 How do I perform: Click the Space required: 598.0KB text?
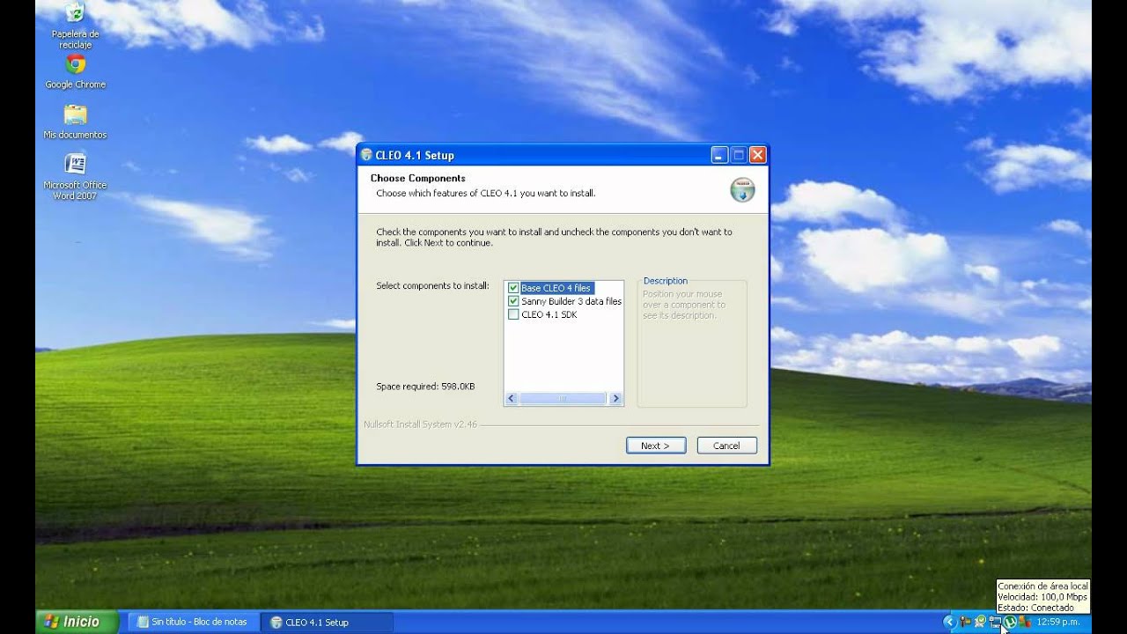click(425, 387)
